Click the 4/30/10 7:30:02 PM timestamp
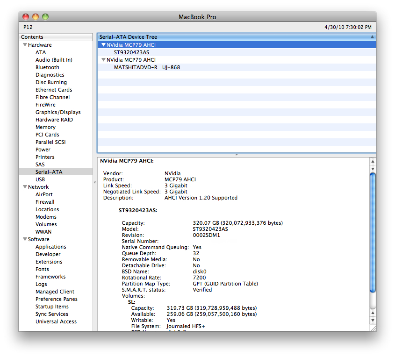The height and width of the screenshot is (357, 395). (348, 27)
